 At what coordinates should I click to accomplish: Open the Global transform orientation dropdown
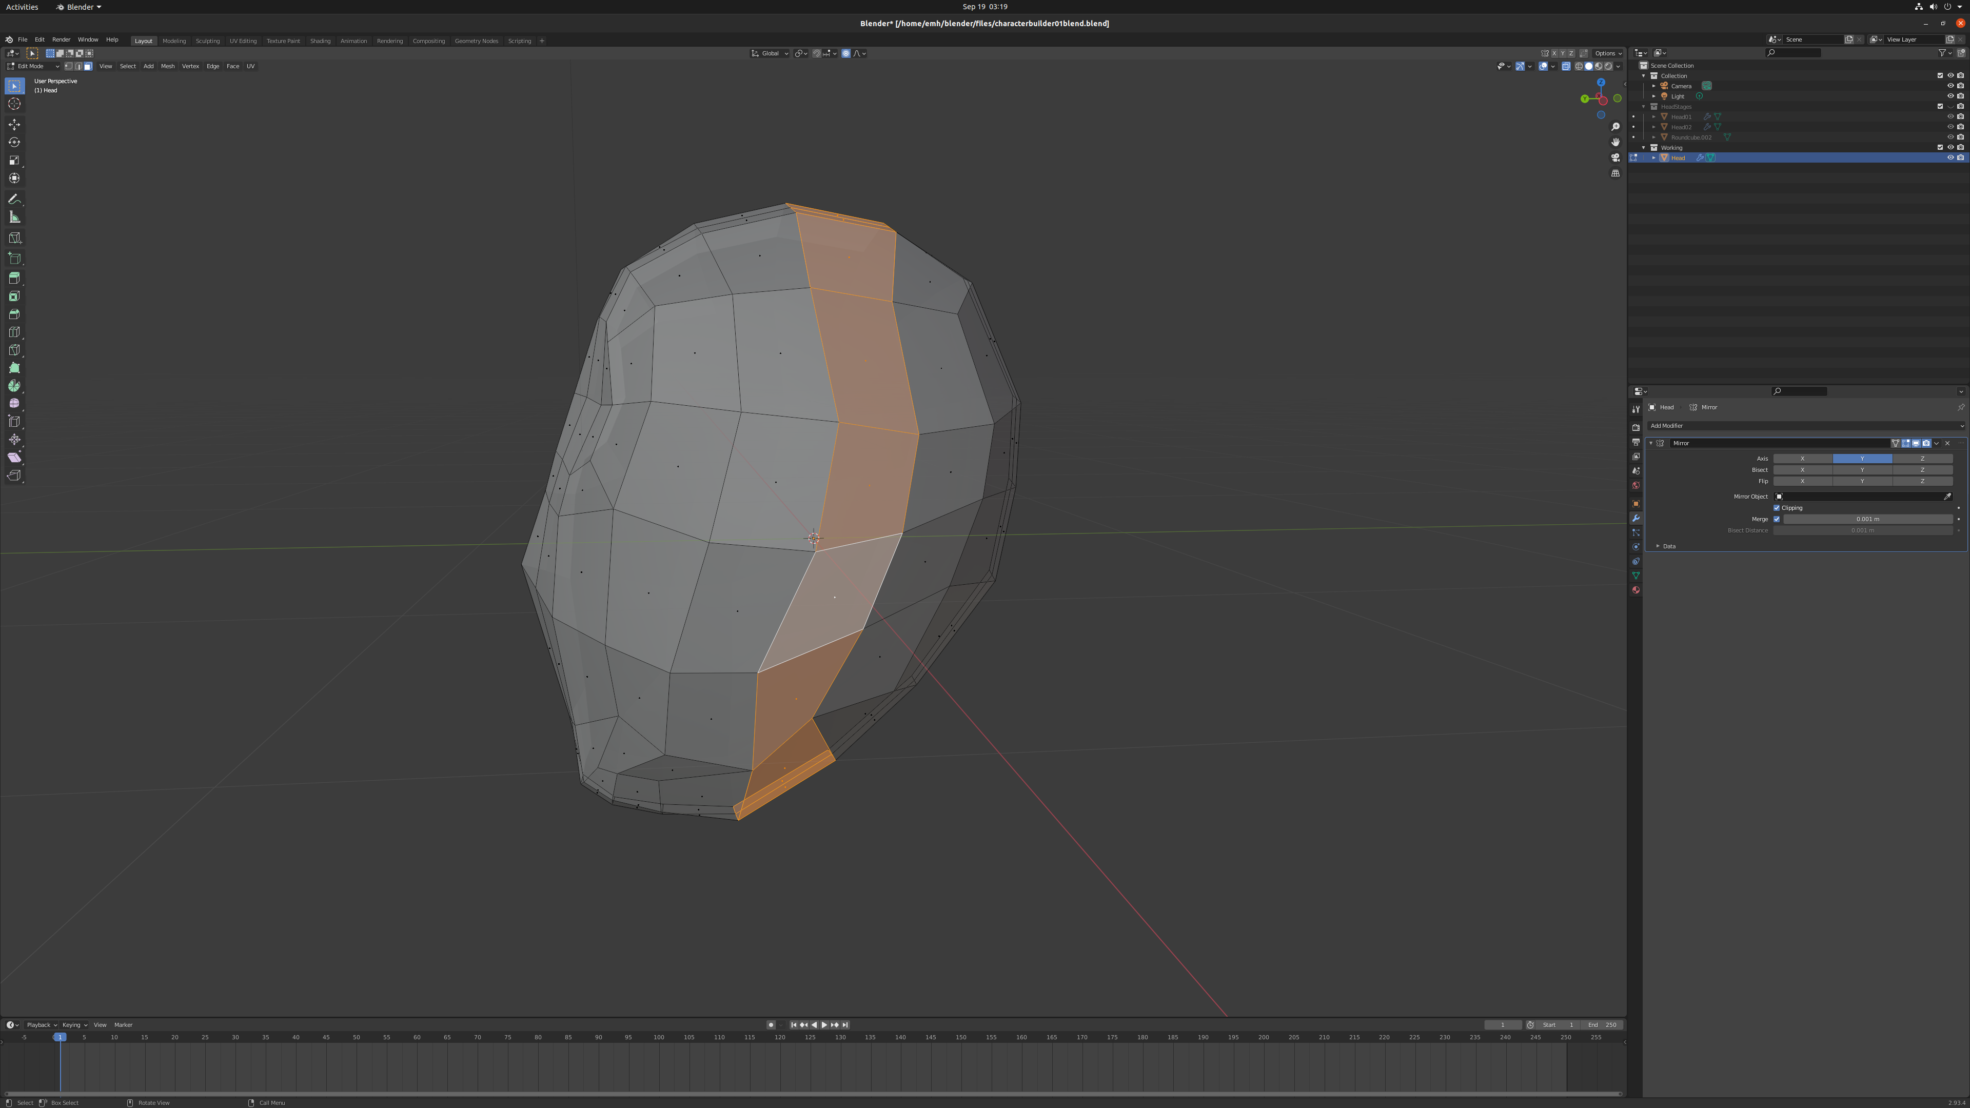coord(770,53)
